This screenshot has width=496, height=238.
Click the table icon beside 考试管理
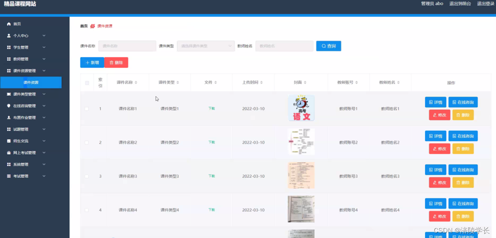[9, 176]
